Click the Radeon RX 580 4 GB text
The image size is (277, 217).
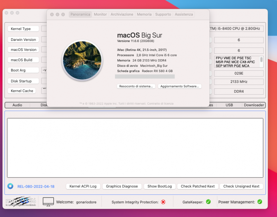click(157, 71)
